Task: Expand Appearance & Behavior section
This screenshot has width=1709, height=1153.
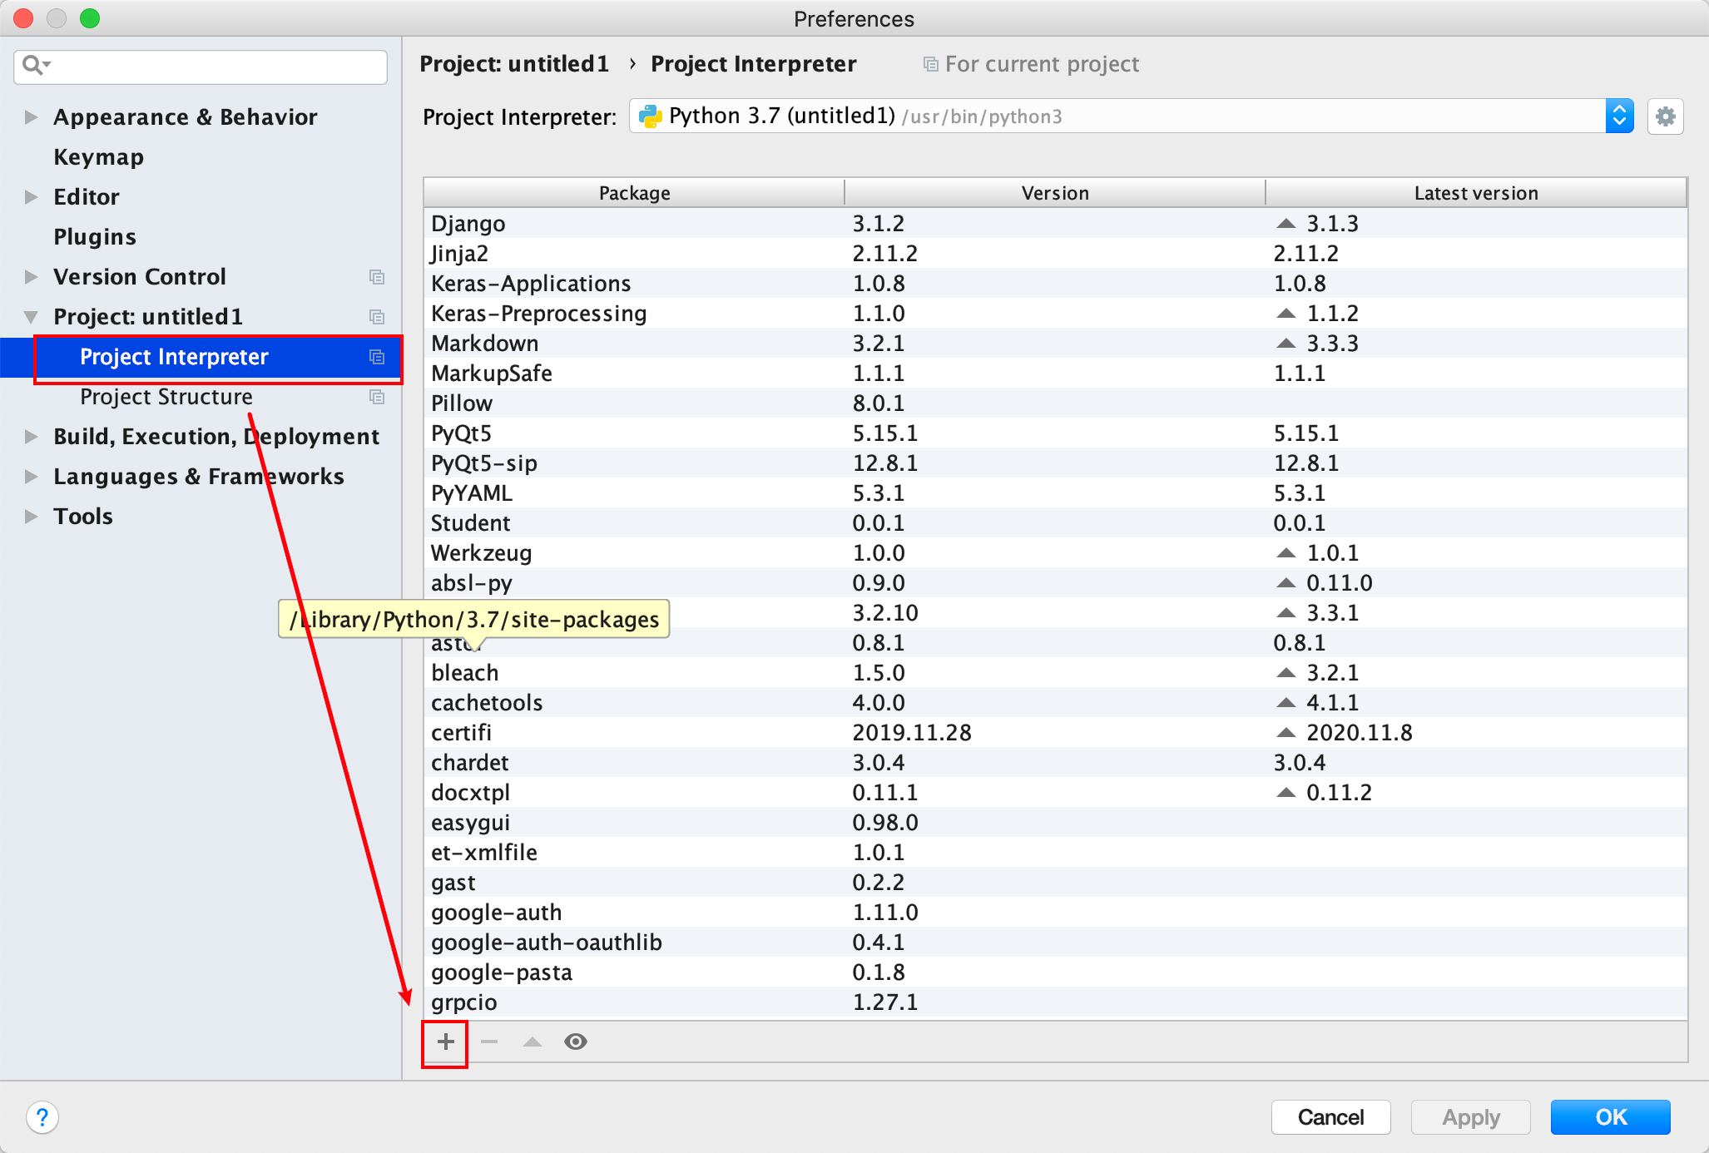Action: pos(31,117)
